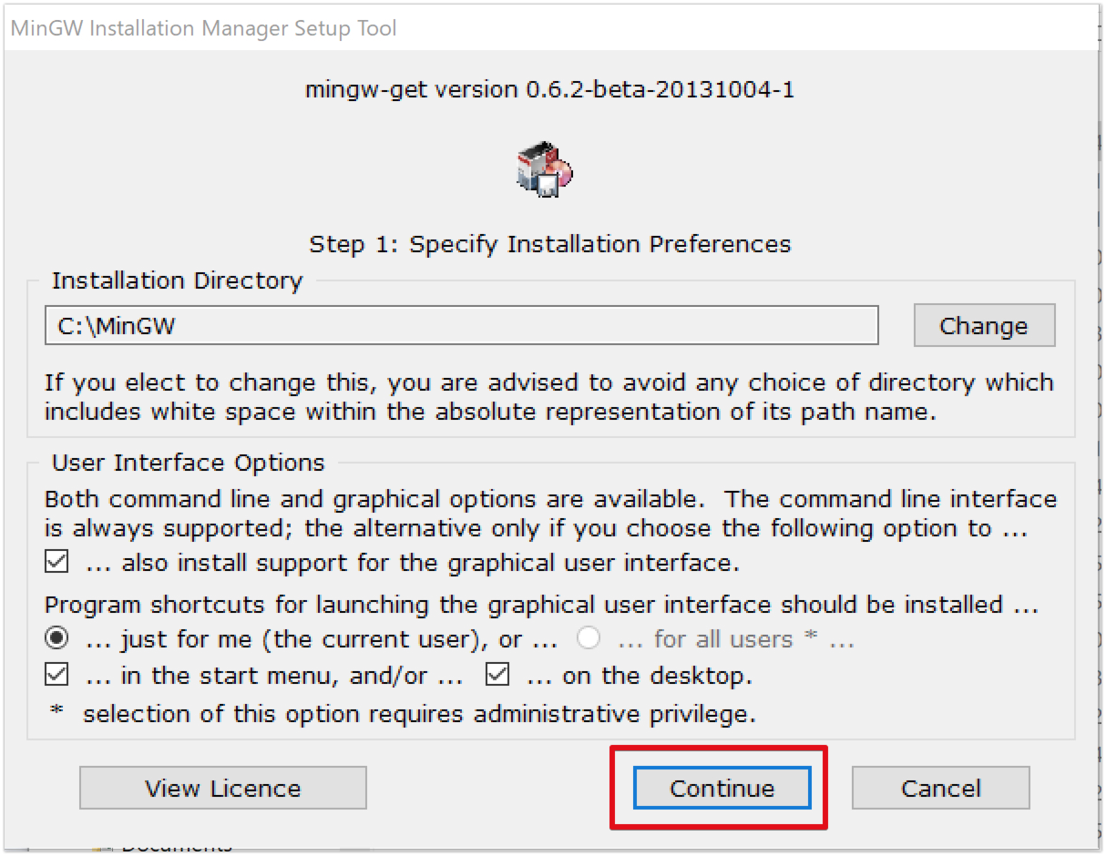Toggle the start menu shortcut checkbox

[56, 676]
